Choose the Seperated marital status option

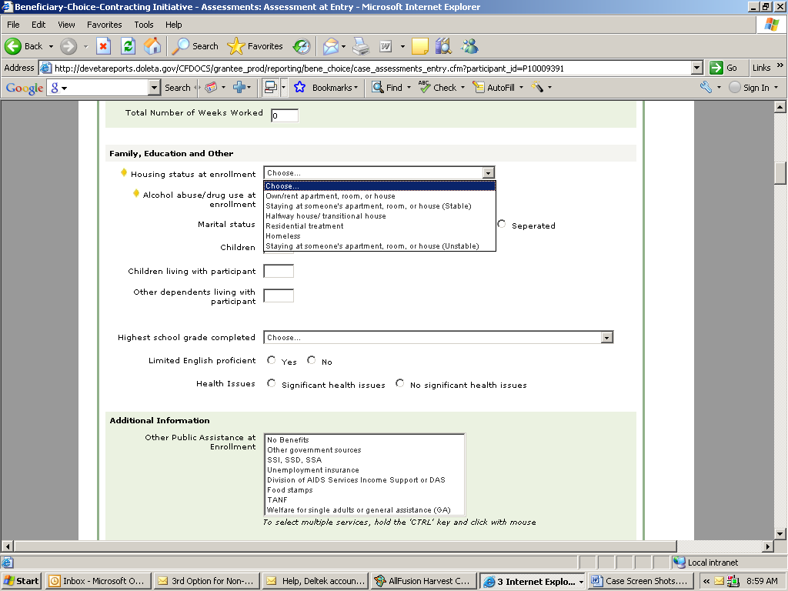point(503,225)
